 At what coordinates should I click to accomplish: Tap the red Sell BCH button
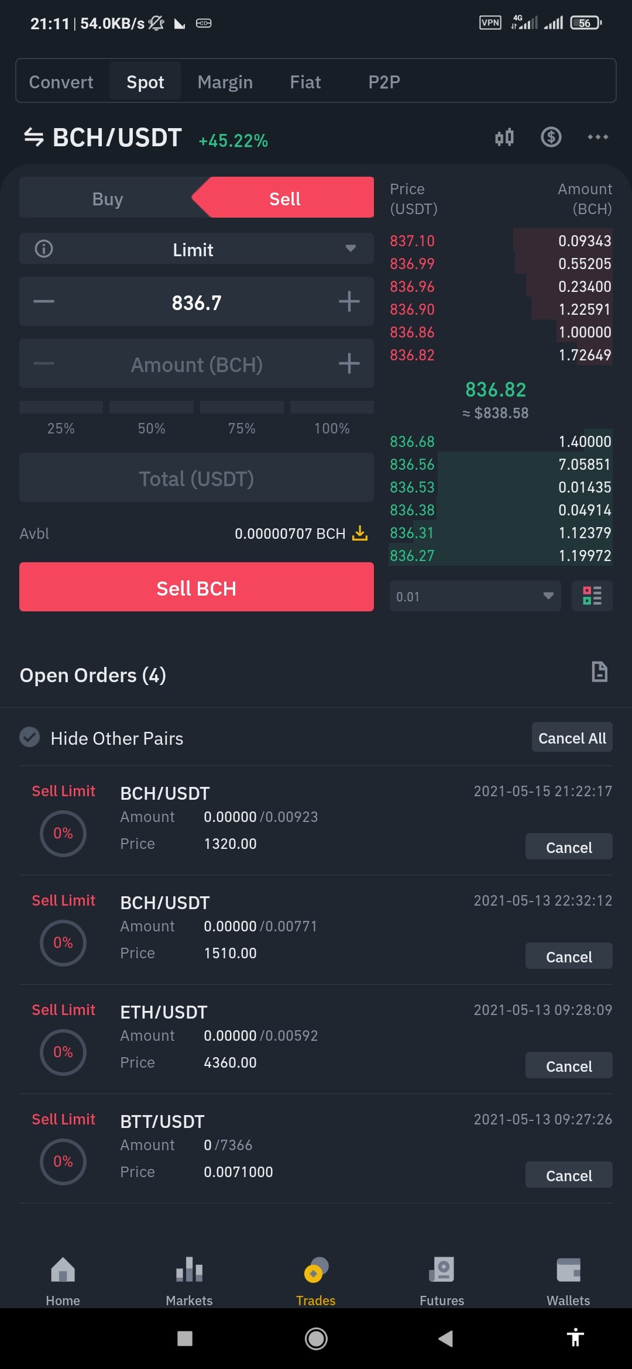pyautogui.click(x=197, y=587)
